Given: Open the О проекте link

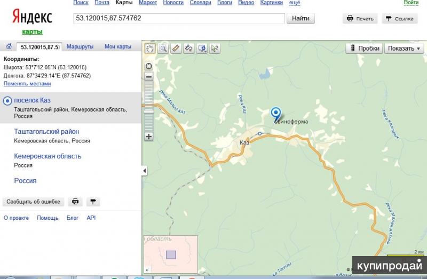Looking at the screenshot, I should [16, 218].
